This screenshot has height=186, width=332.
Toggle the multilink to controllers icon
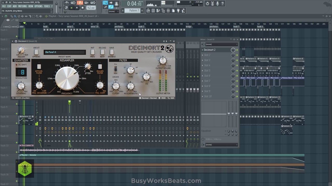coord(111,7)
